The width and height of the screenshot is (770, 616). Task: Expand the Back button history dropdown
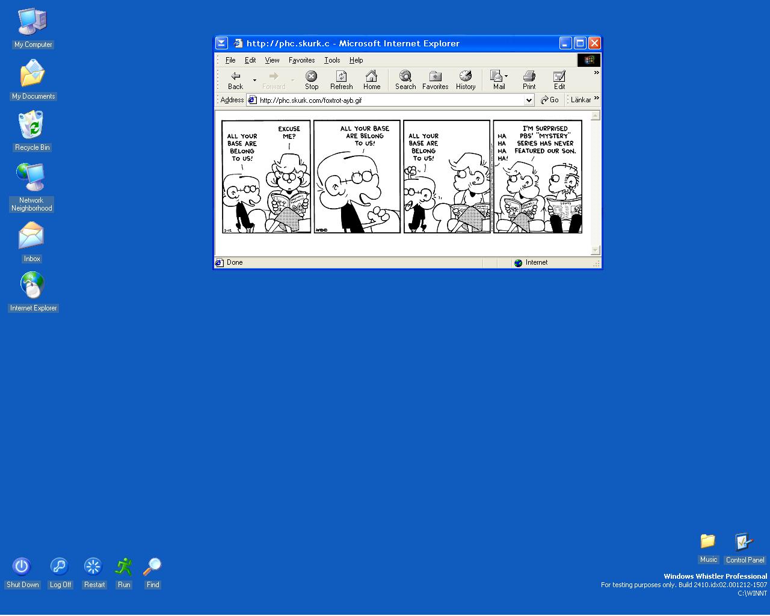click(254, 80)
